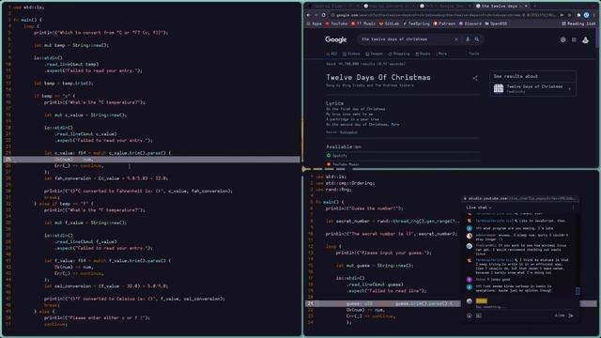Screen dimensions: 601x338
Task: Open the Google apps grid
Action: click(x=574, y=39)
